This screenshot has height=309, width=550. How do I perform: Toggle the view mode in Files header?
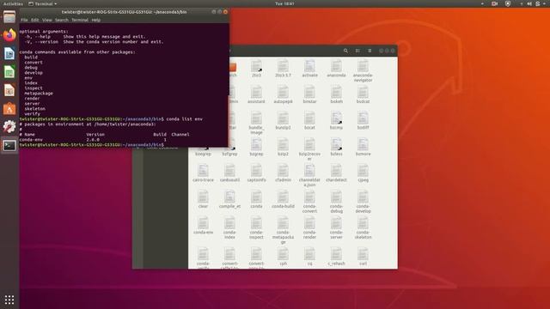point(357,51)
